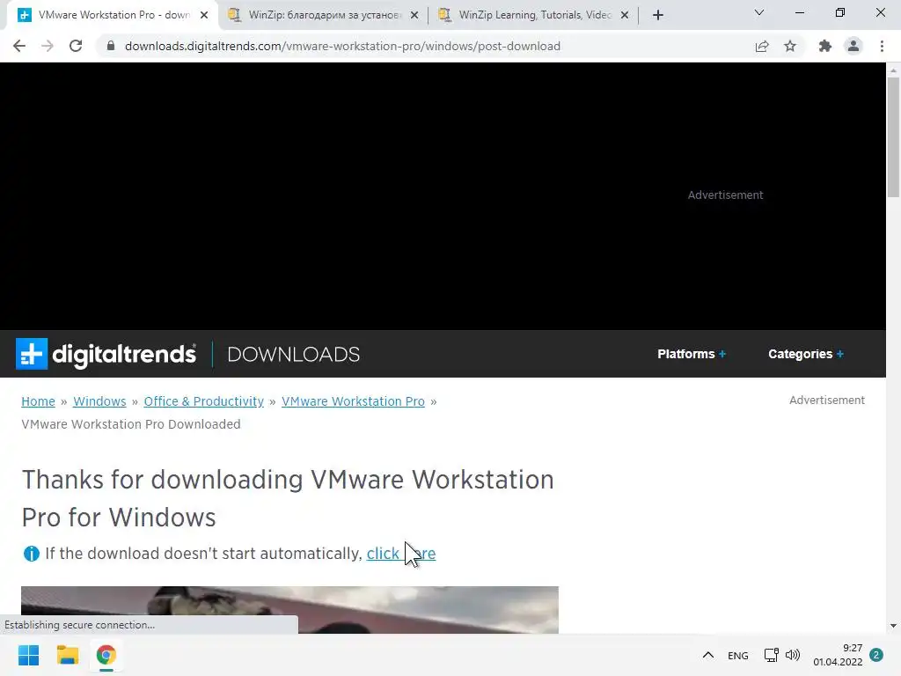Screen dimensions: 901x676
Task: View site security lock info
Action: pos(111,46)
